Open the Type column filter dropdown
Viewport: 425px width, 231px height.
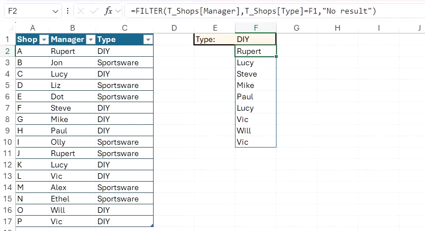pos(148,40)
